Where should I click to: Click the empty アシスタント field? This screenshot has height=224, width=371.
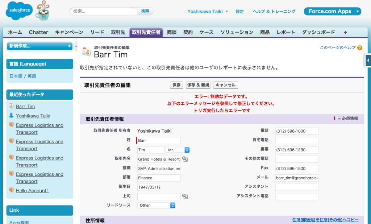tap(297, 187)
